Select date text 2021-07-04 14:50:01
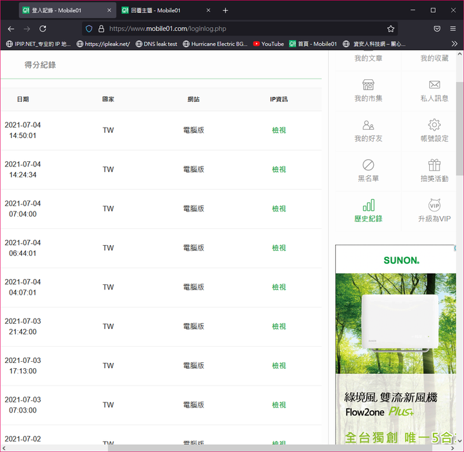This screenshot has width=464, height=452. point(23,130)
